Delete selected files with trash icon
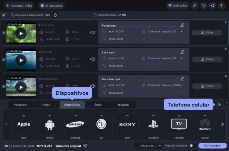This screenshot has width=229, height=151. [x=55, y=15]
